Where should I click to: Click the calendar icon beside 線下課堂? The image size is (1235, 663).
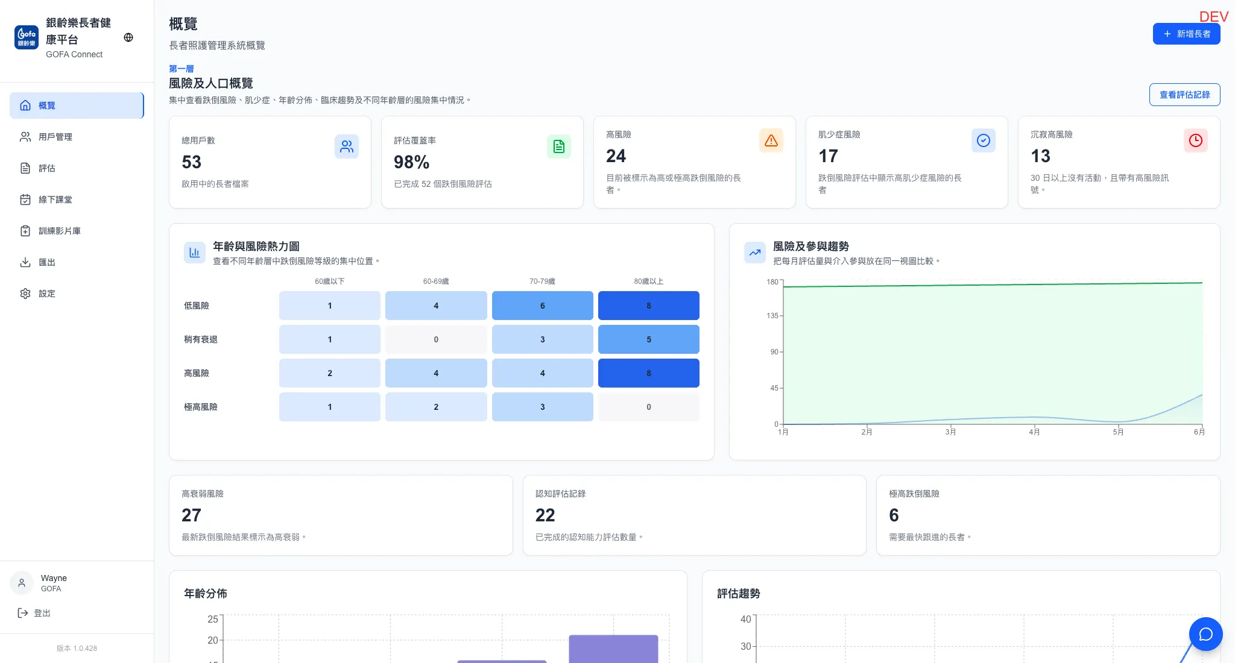click(x=25, y=200)
